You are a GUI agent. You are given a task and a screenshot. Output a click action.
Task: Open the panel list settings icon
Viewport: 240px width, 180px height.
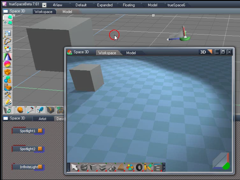pos(157,167)
